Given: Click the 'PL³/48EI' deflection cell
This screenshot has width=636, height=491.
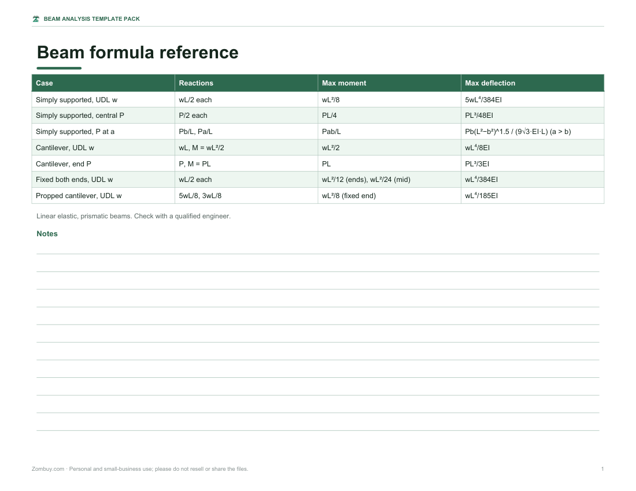Looking at the screenshot, I should (533, 116).
